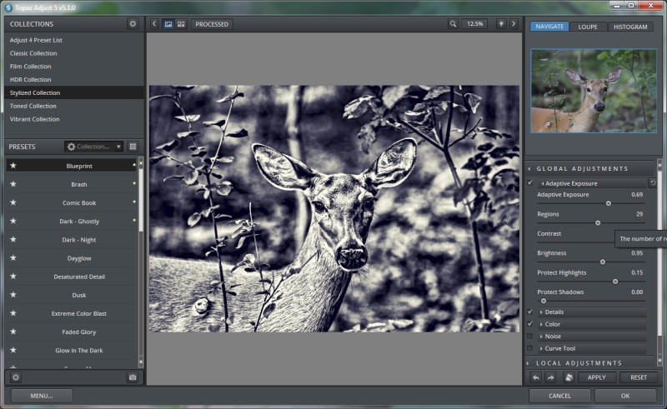
Task: Click star icon for Dark - Night preset
Action: coord(13,239)
